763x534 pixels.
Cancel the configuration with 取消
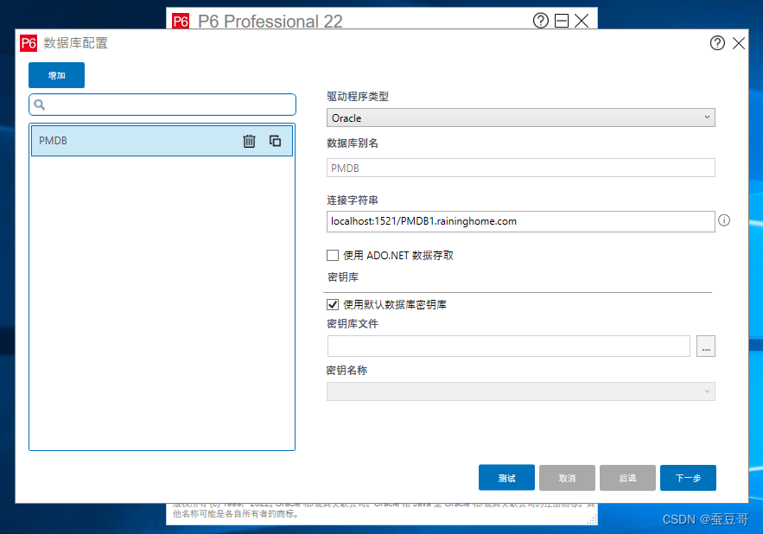pyautogui.click(x=567, y=477)
